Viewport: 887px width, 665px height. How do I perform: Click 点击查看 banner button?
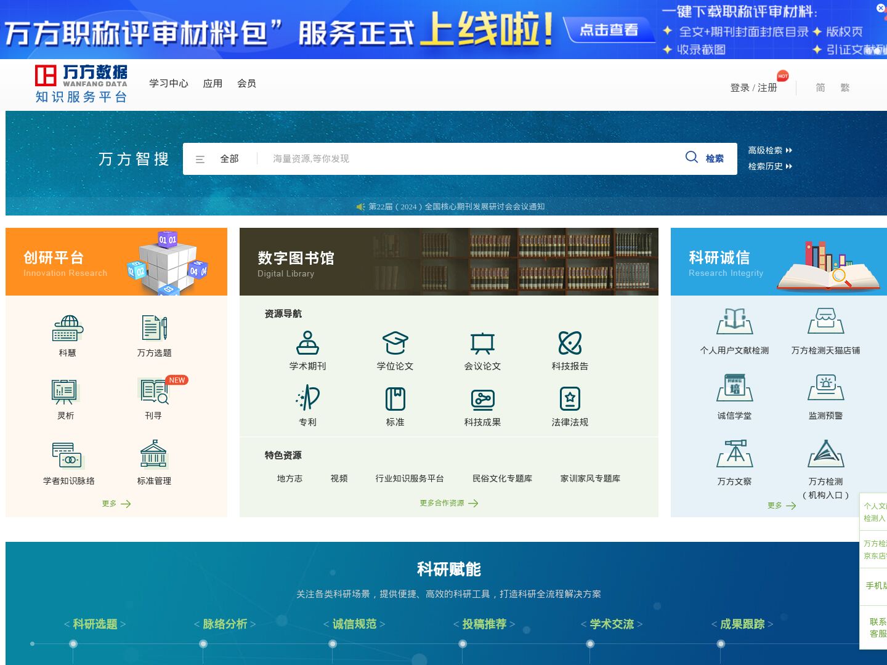coord(609,30)
